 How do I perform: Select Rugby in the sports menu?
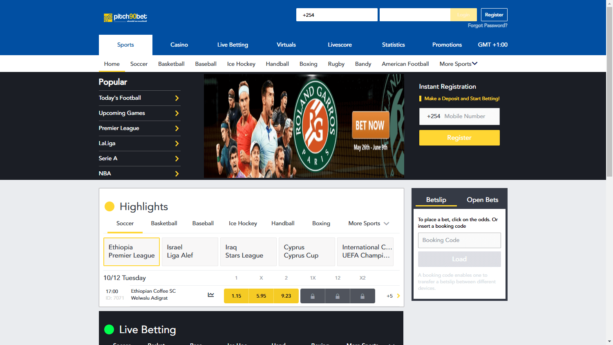point(336,64)
